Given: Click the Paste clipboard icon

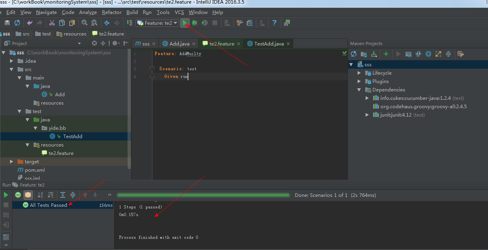Looking at the screenshot, I should tap(72, 23).
